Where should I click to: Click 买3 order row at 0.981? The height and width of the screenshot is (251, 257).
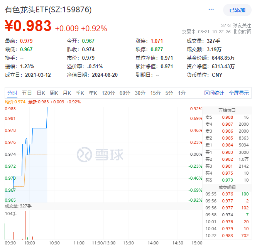[x=227, y=166]
